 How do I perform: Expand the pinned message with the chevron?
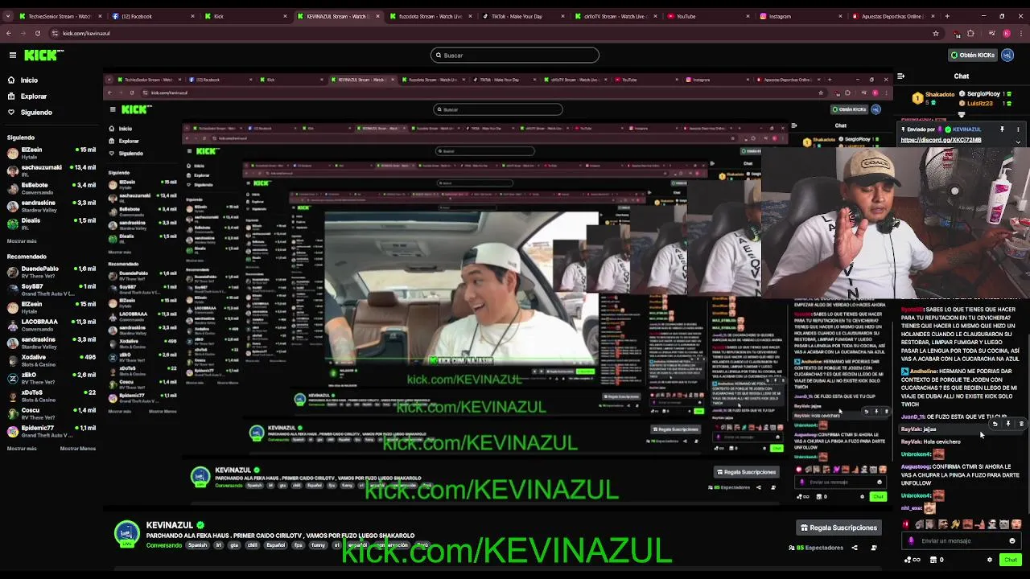click(x=1018, y=142)
